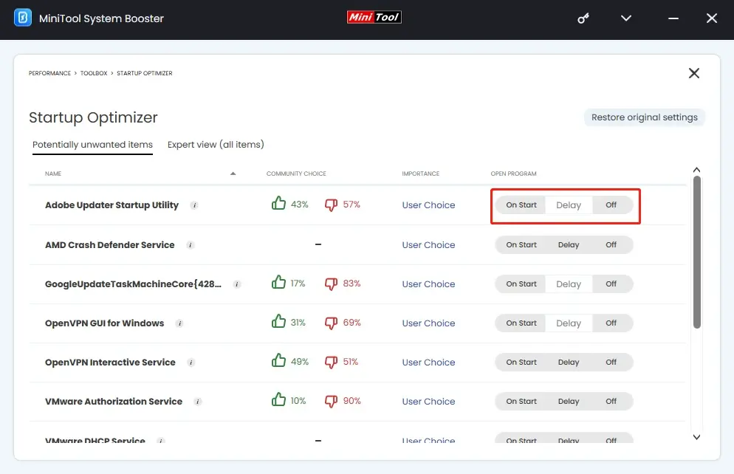Click the vertical scrollbar thumb
The image size is (734, 474).
(697, 253)
